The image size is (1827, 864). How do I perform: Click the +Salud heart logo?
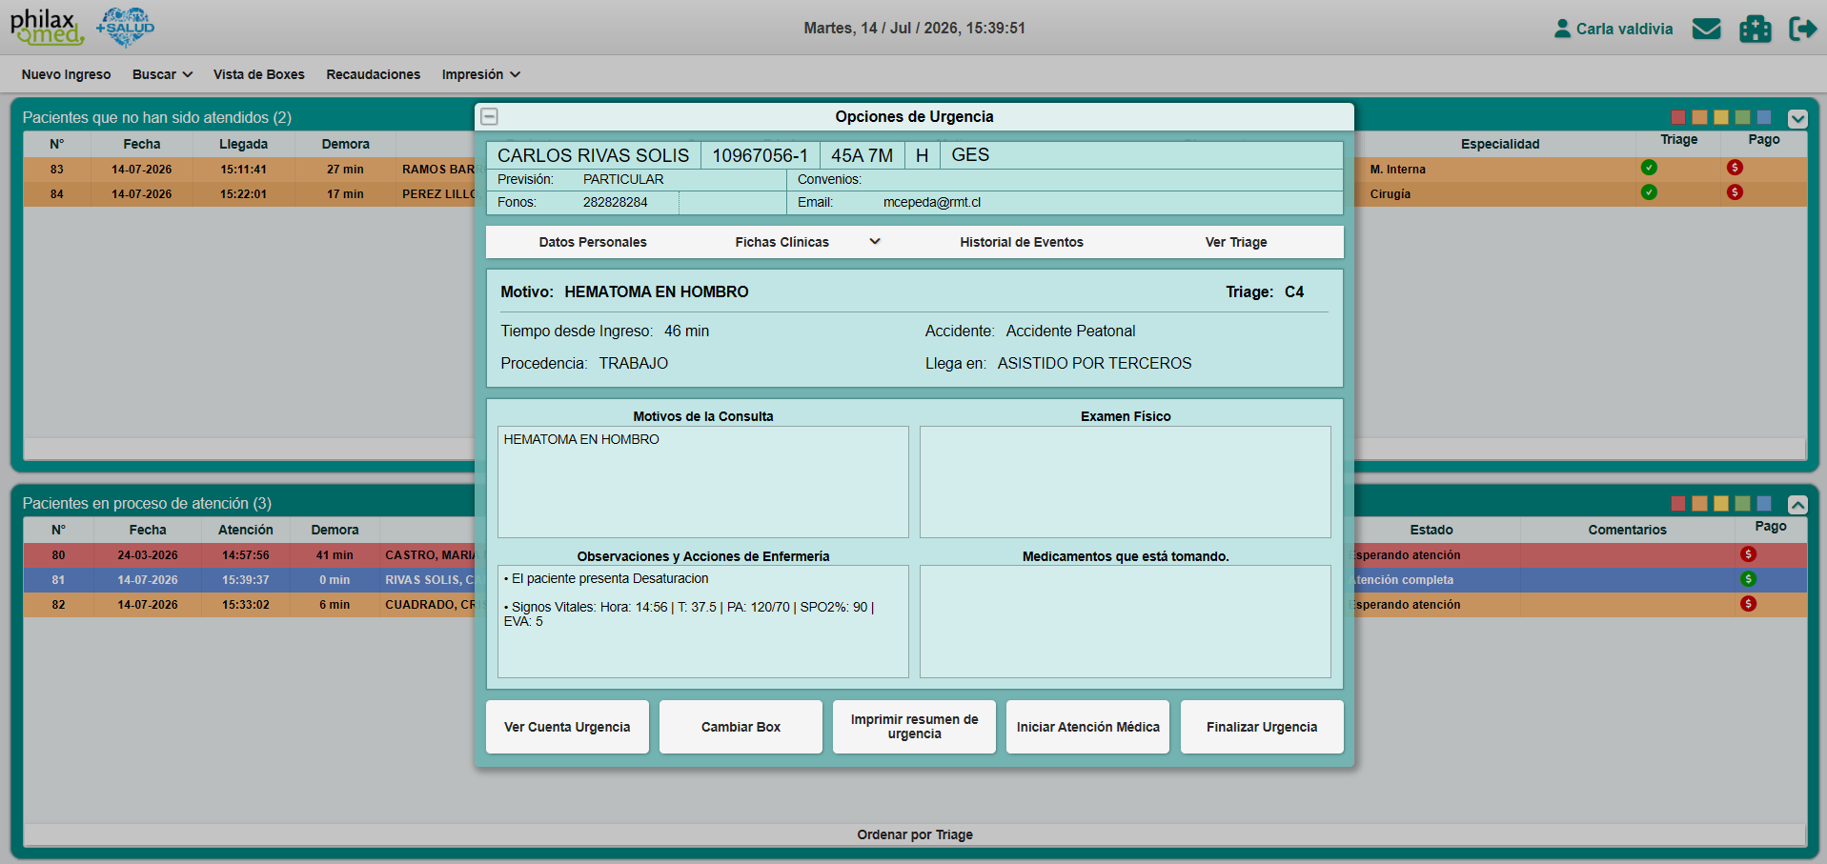click(126, 27)
